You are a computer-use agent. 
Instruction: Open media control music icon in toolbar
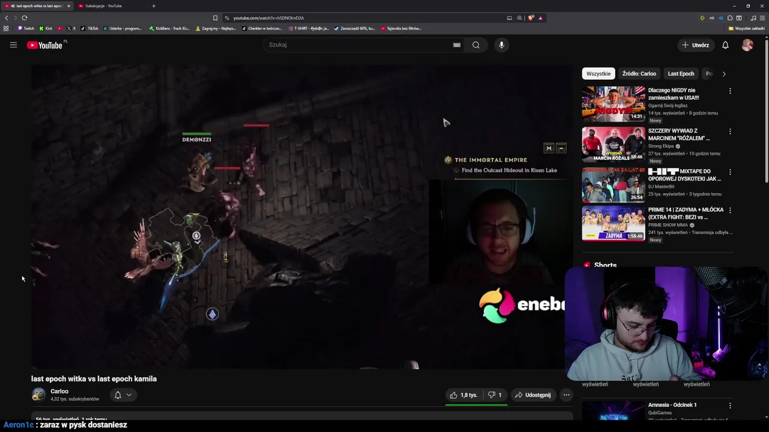(x=753, y=18)
